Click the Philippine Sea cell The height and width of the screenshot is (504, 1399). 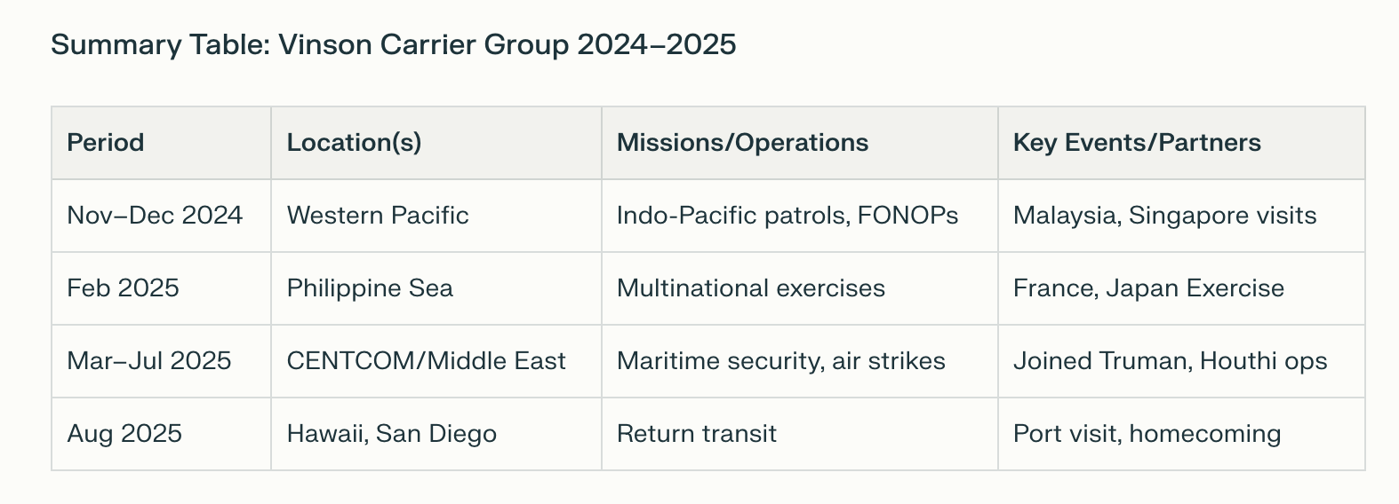[x=436, y=288]
